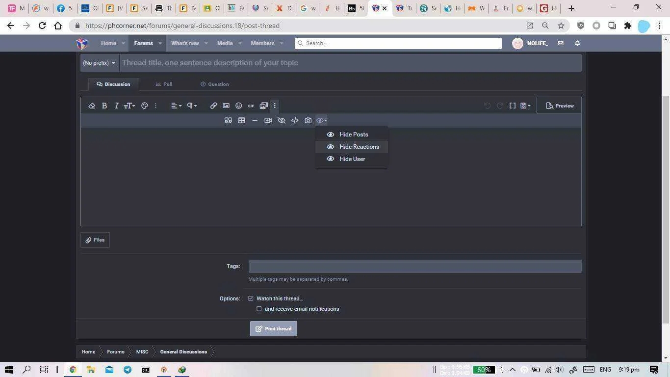670x377 pixels.
Task: Insert a table into the editor
Action: point(241,120)
